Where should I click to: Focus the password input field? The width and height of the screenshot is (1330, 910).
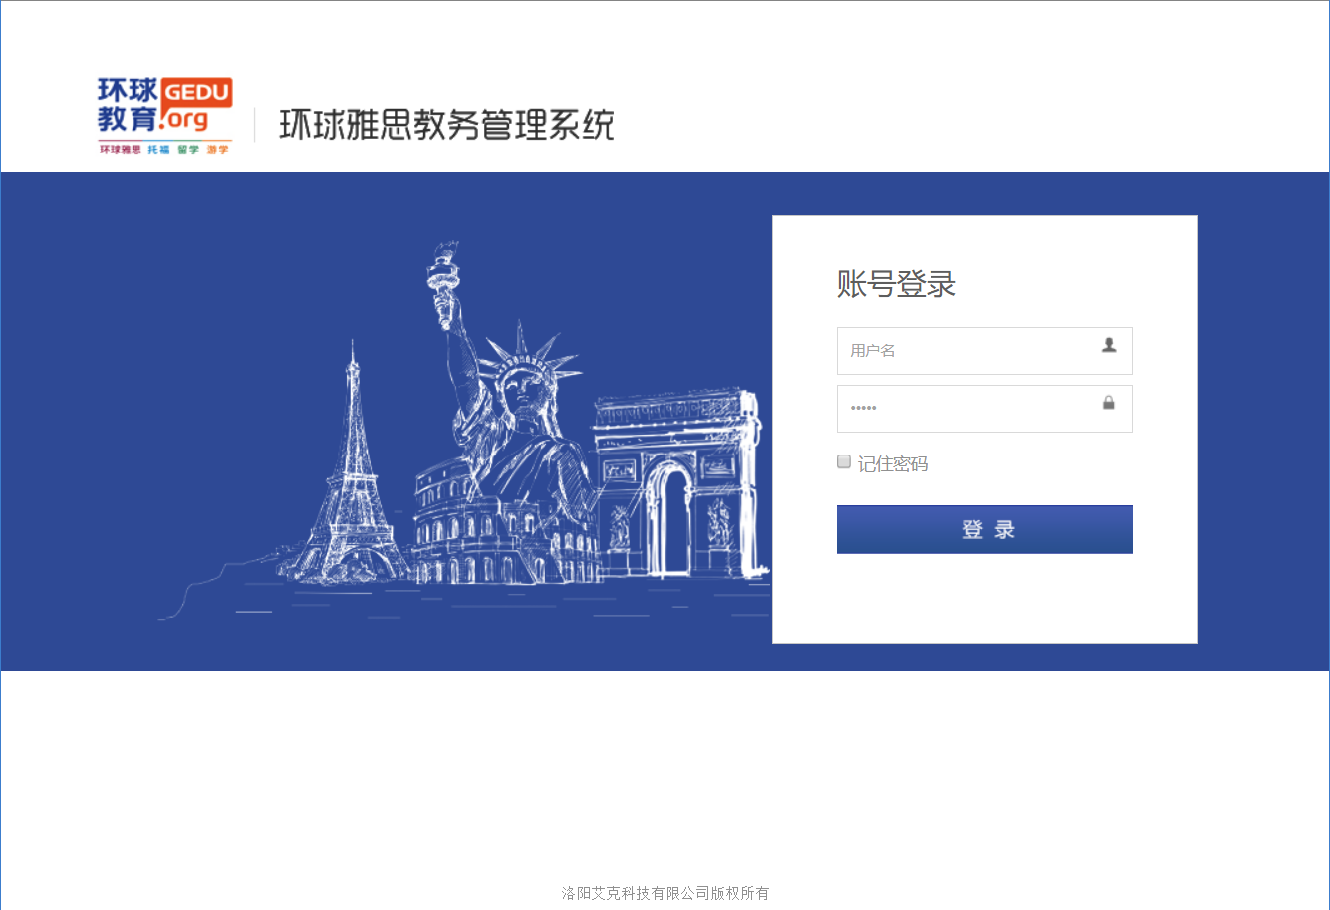click(966, 409)
